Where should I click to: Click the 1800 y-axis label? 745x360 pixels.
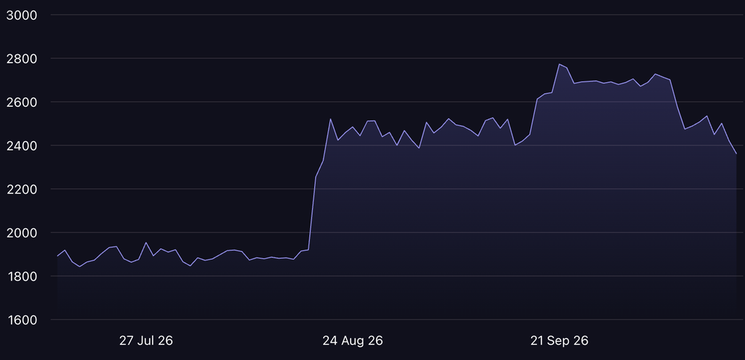point(21,276)
